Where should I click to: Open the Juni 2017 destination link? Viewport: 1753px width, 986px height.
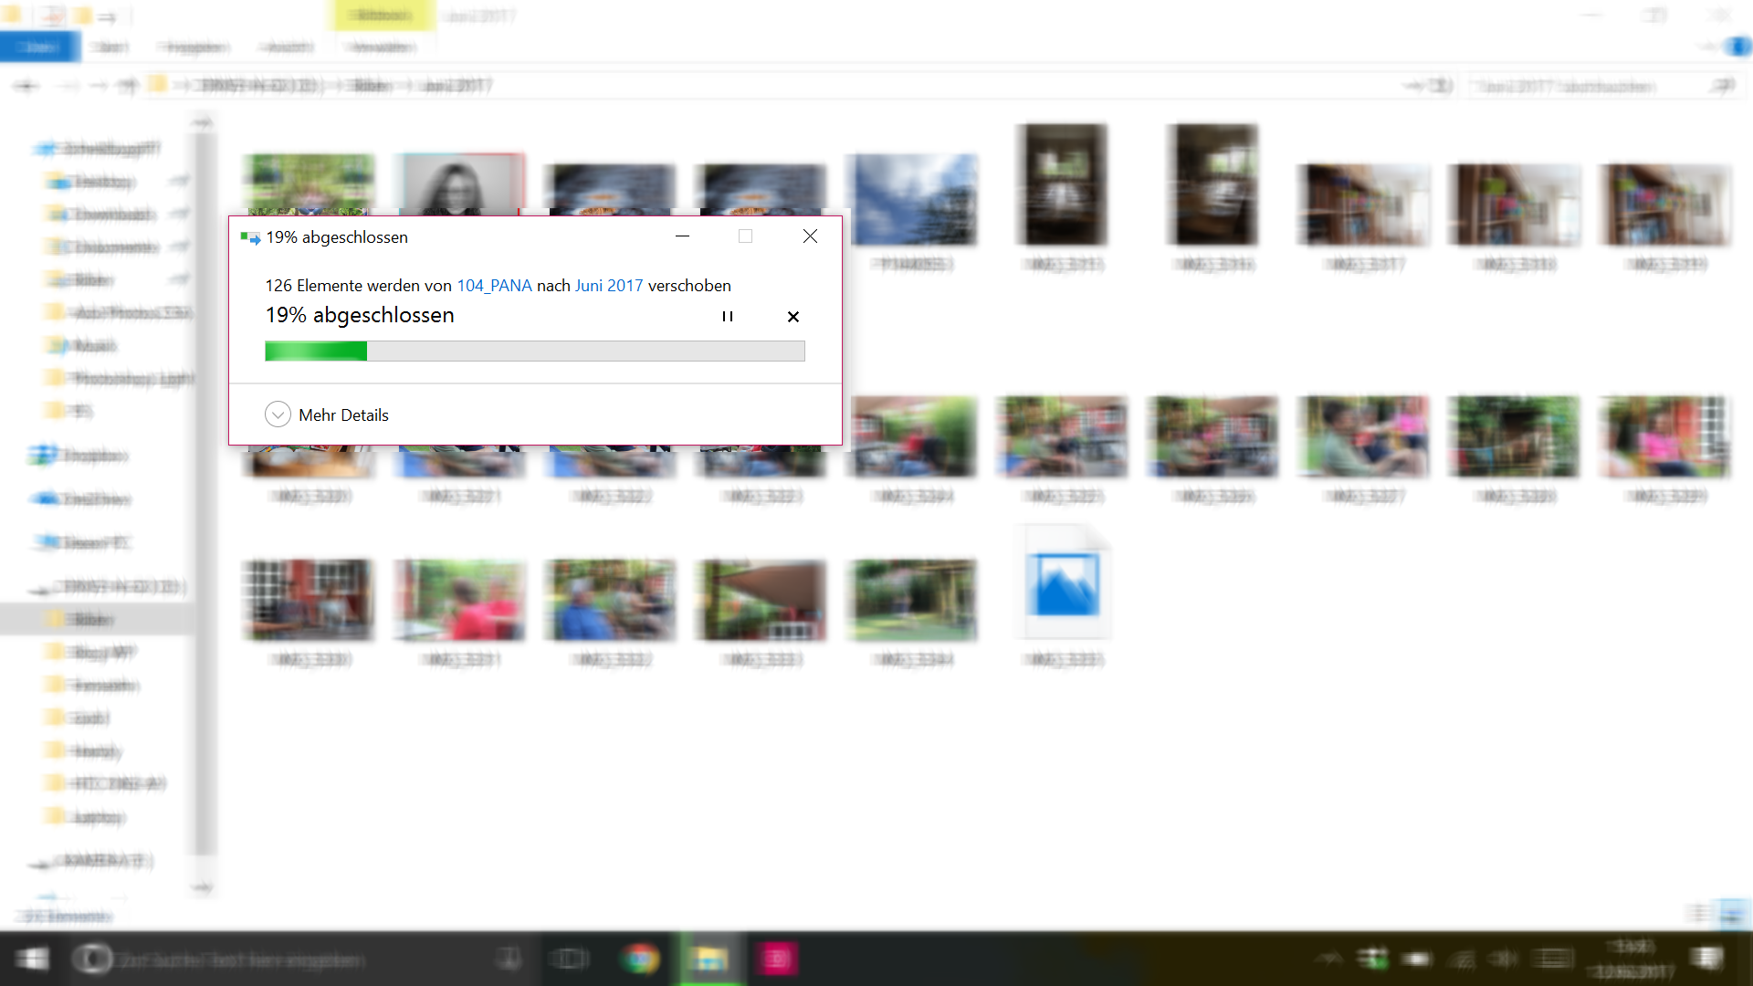click(x=608, y=286)
